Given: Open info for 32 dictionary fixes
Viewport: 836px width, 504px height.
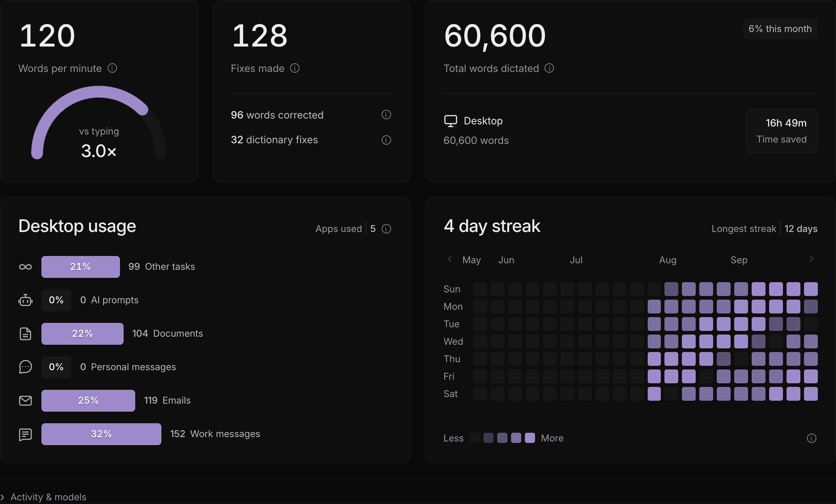Looking at the screenshot, I should click(386, 140).
